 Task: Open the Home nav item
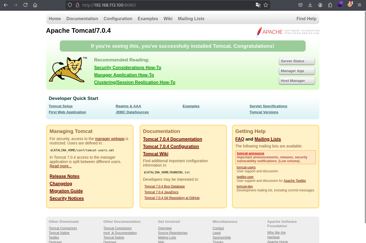point(55,19)
